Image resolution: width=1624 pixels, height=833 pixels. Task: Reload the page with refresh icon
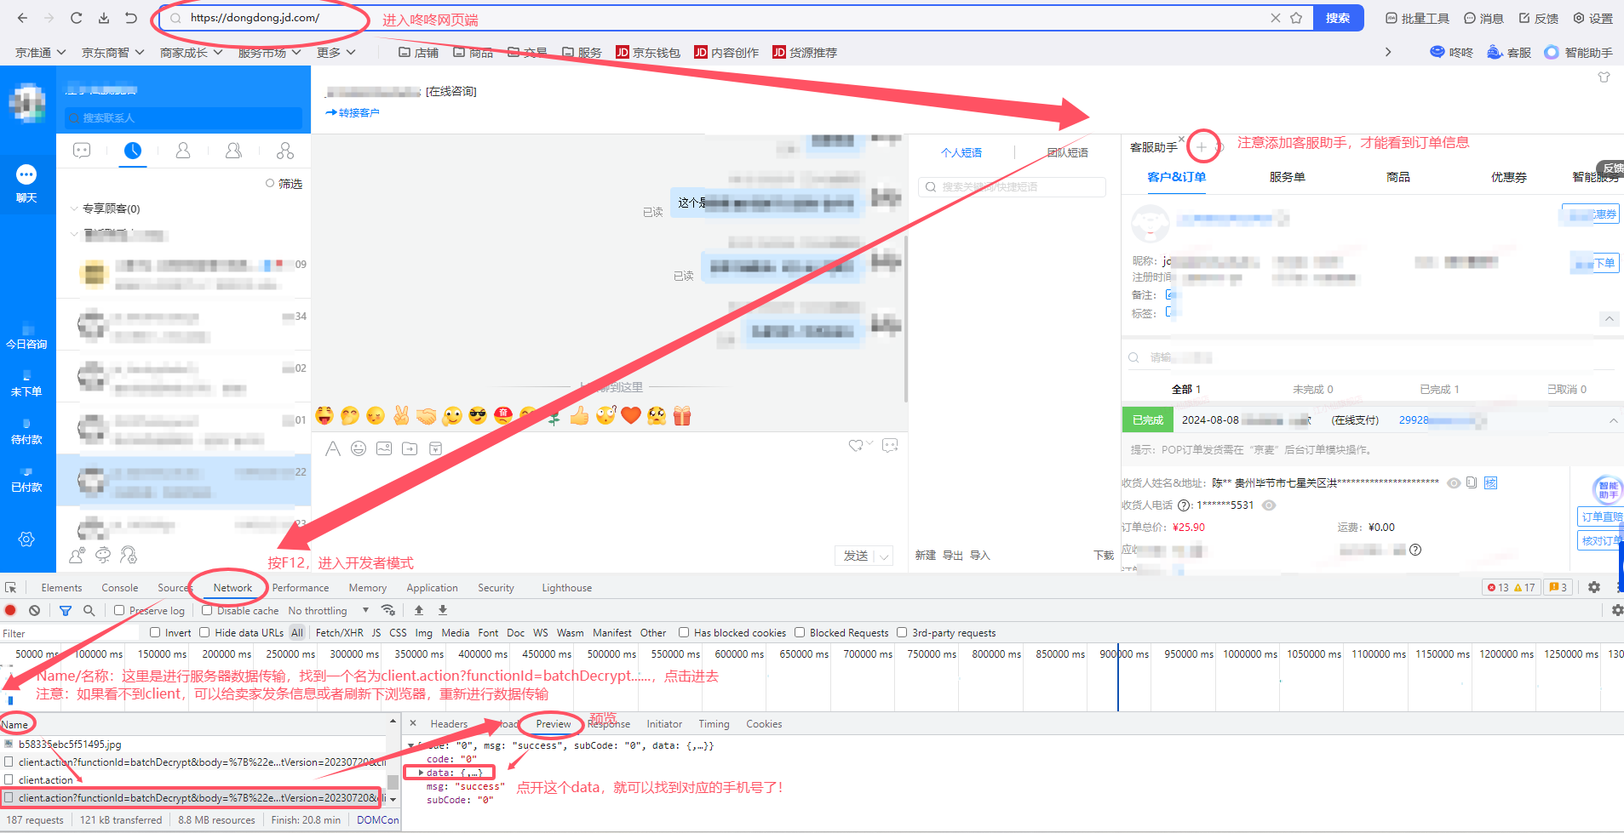tap(76, 18)
